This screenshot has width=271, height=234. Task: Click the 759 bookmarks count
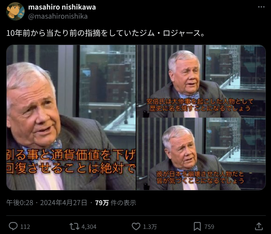[209, 227]
